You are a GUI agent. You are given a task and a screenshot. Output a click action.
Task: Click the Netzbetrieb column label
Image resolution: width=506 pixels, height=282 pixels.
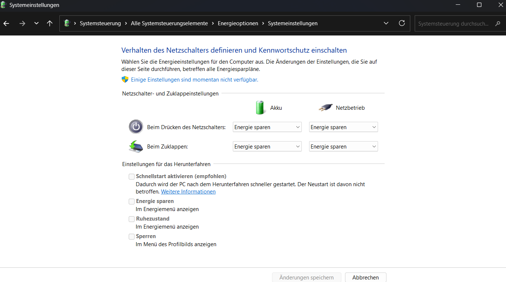350,108
